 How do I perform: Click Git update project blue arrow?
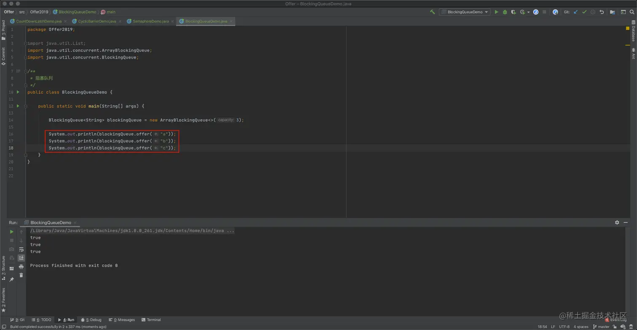[575, 12]
